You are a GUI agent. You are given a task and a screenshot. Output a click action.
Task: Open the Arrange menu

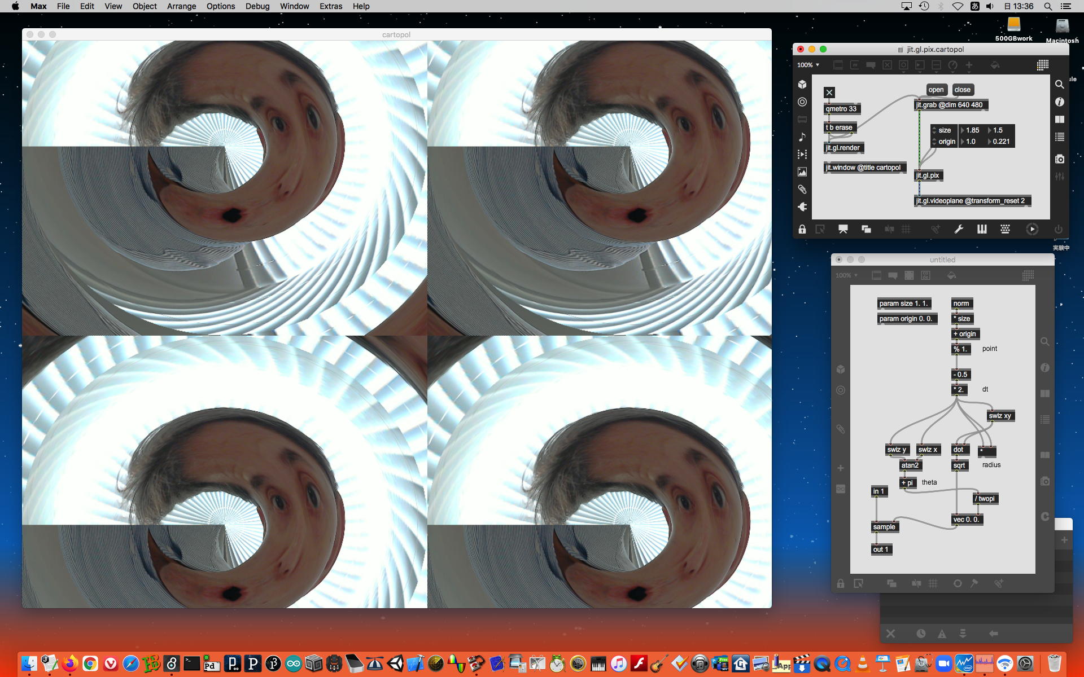pyautogui.click(x=181, y=6)
